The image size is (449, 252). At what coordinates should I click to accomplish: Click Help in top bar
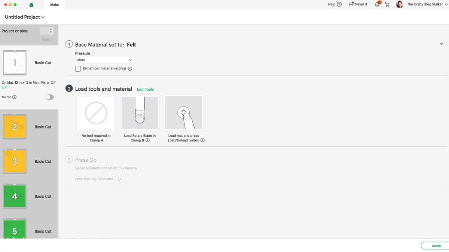coord(332,4)
